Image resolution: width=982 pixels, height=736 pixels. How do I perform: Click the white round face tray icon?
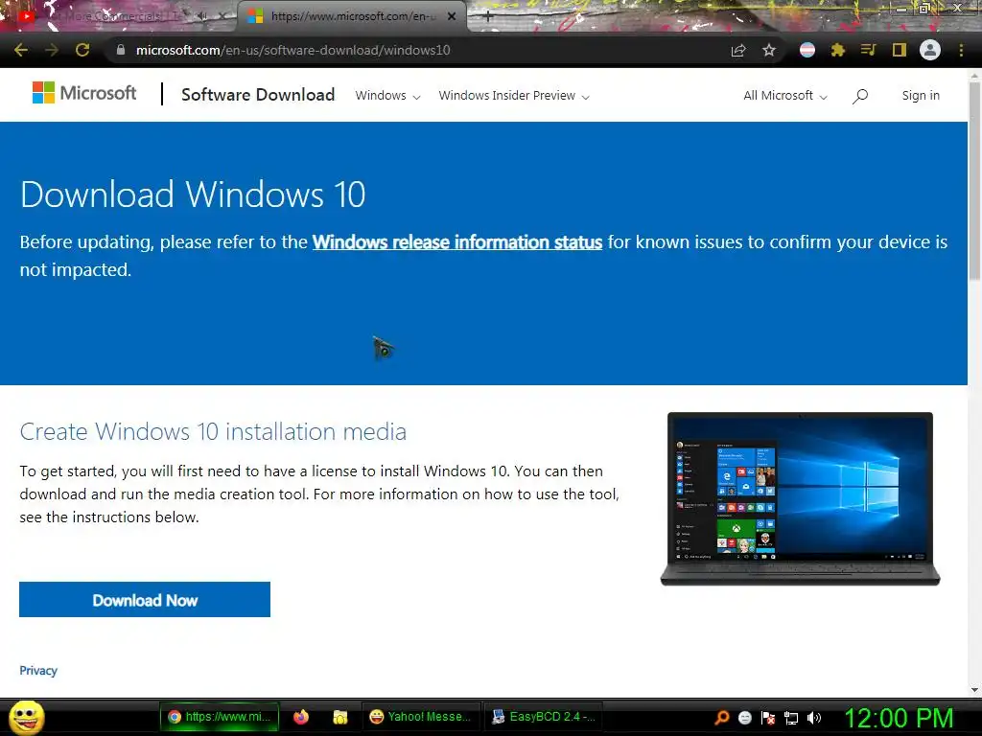coord(744,717)
